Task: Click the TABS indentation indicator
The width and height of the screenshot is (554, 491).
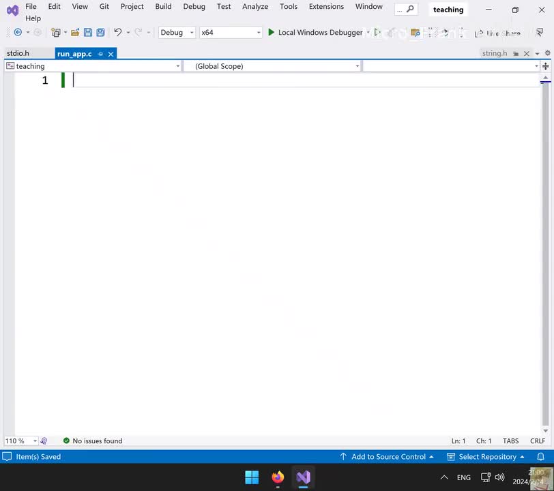Action: (x=510, y=441)
